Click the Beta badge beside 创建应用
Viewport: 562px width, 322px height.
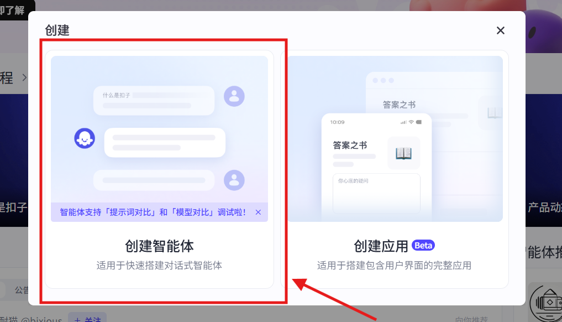coord(423,246)
